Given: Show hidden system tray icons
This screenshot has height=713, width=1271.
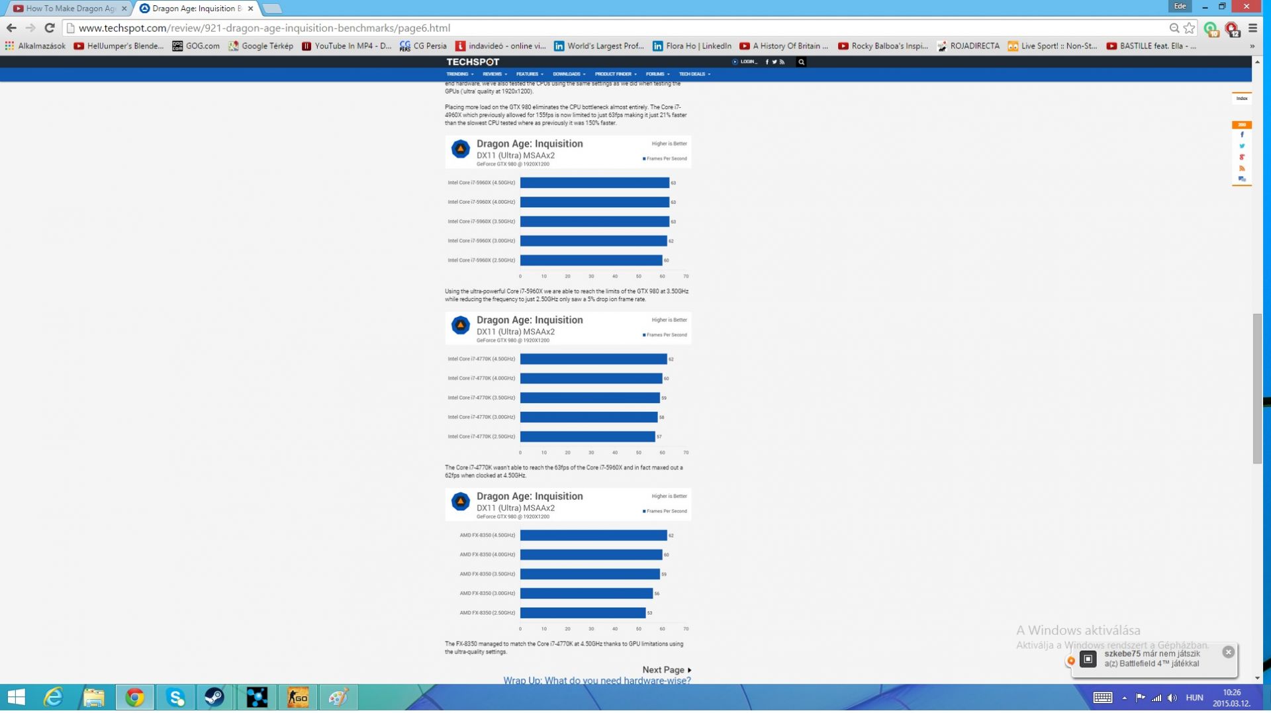Looking at the screenshot, I should tap(1124, 700).
